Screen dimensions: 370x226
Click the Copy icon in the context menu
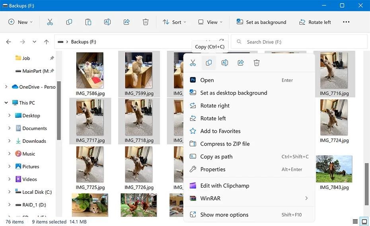tap(208, 63)
